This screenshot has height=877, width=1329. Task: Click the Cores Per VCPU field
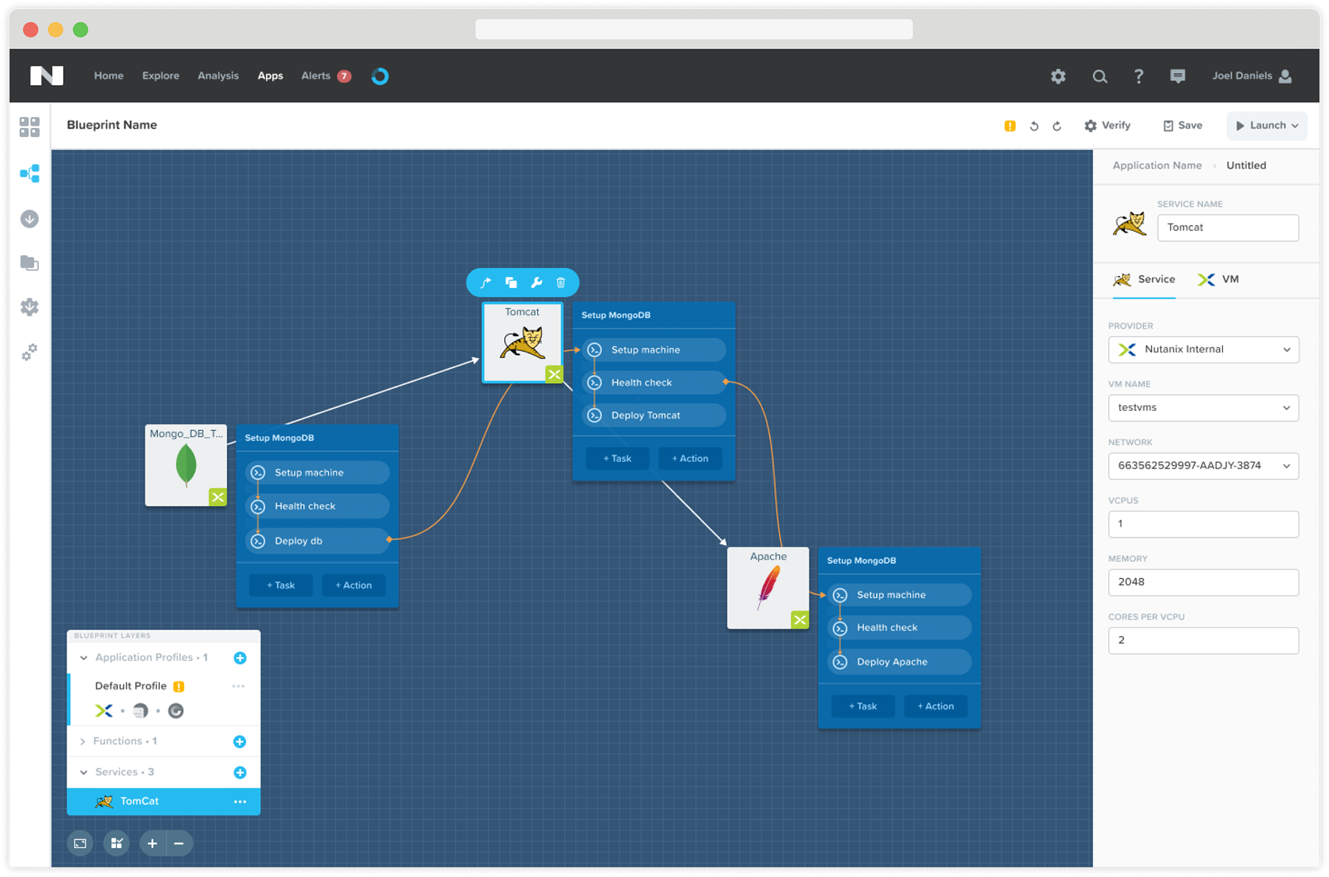[x=1203, y=640]
